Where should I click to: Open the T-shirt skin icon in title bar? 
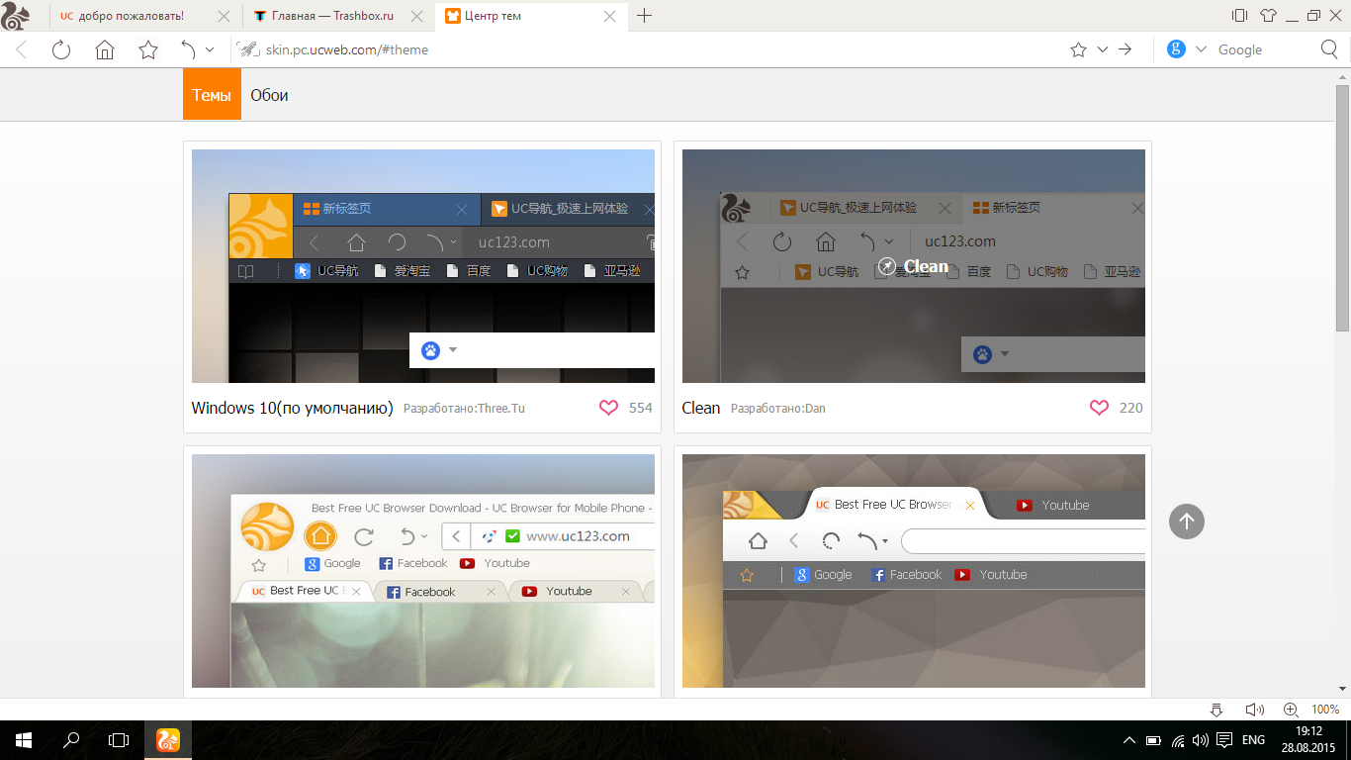(x=1268, y=16)
